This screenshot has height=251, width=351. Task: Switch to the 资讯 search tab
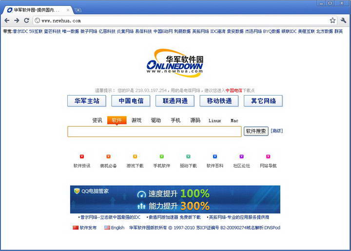(x=97, y=120)
